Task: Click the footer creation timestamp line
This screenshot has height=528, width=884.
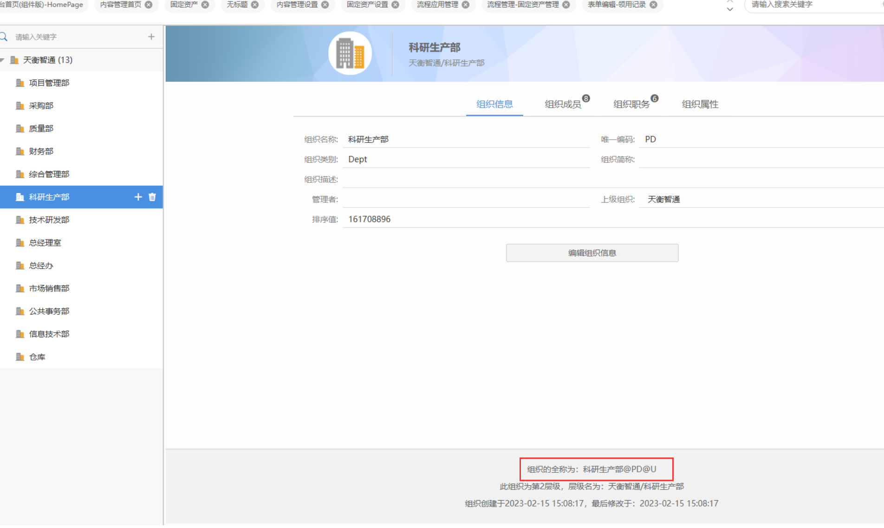Action: (x=591, y=504)
